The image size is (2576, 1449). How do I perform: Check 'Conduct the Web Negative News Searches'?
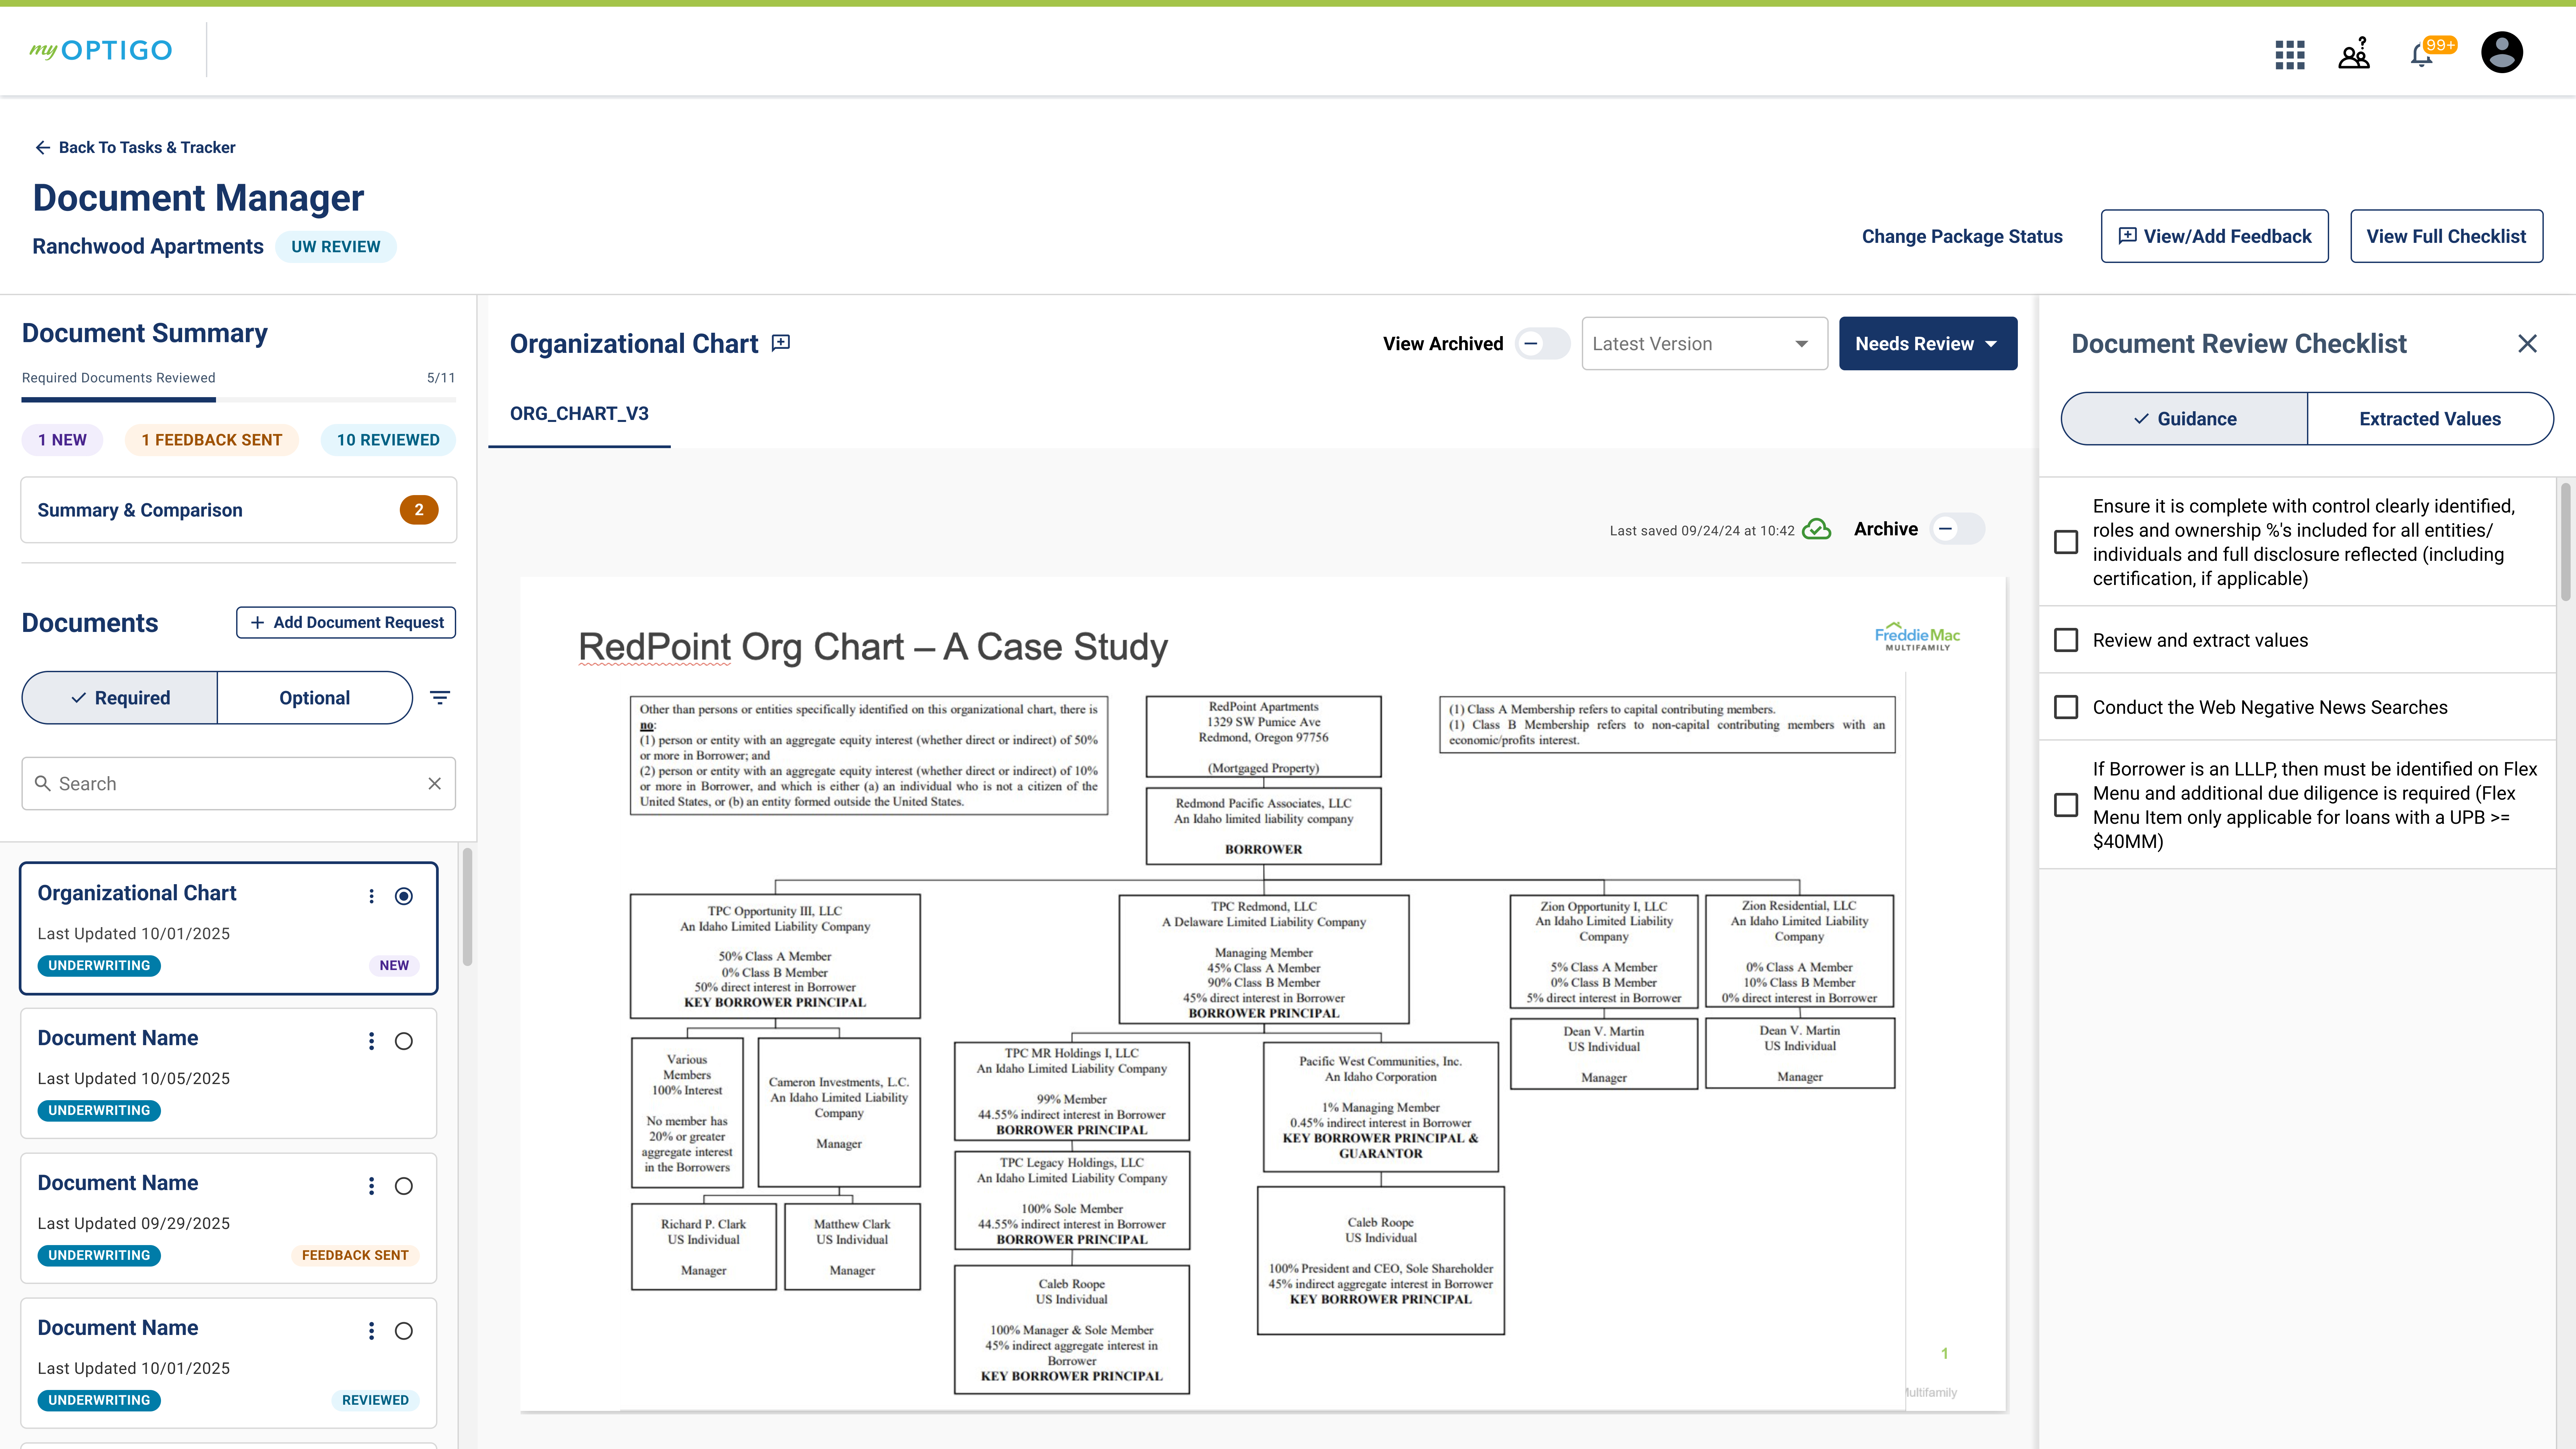(x=2066, y=707)
